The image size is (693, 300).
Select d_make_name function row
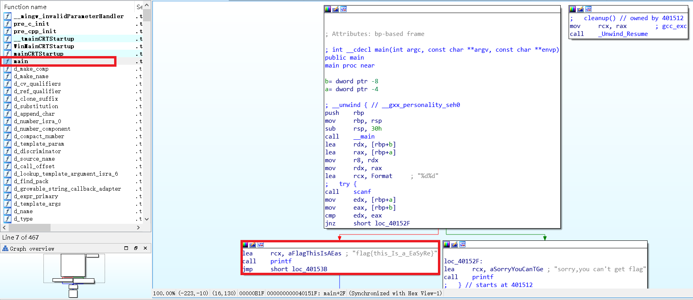tap(73, 76)
